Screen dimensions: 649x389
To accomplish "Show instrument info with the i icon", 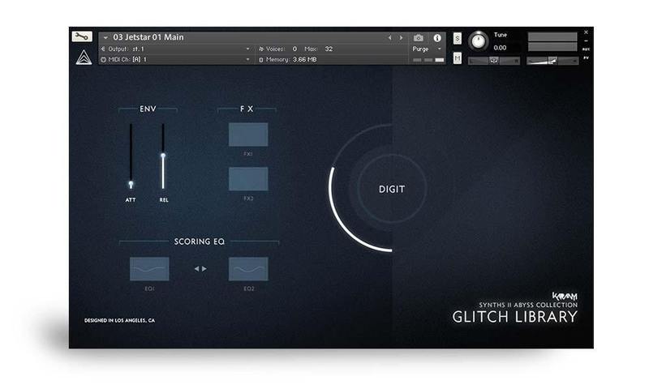I will 437,37.
